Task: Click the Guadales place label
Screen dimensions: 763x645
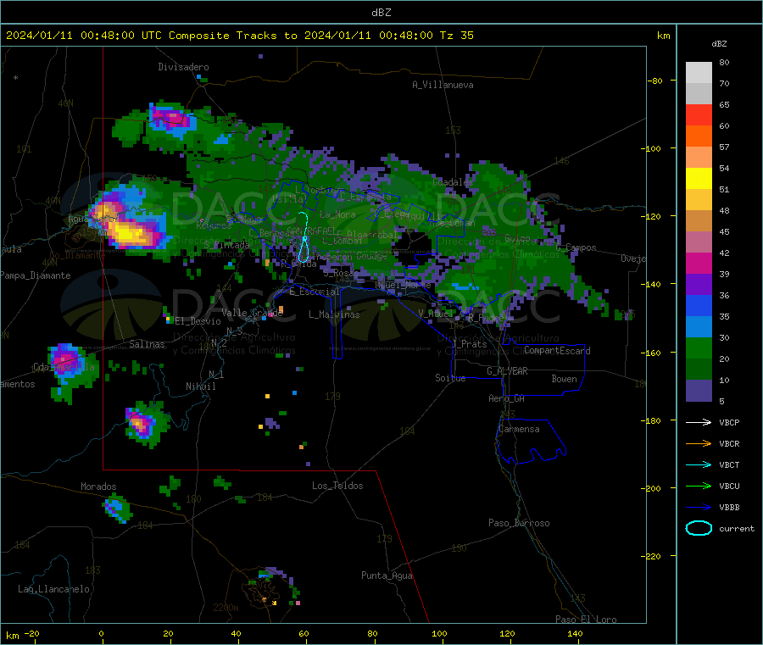Action: pos(453,182)
